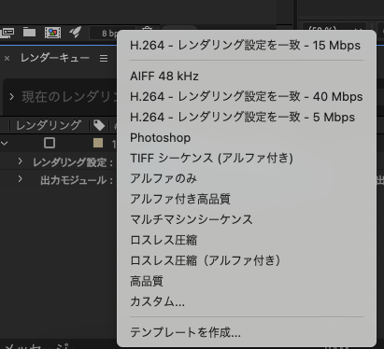
Task: Switch to the レンダーキュー tab
Action: tap(55, 58)
